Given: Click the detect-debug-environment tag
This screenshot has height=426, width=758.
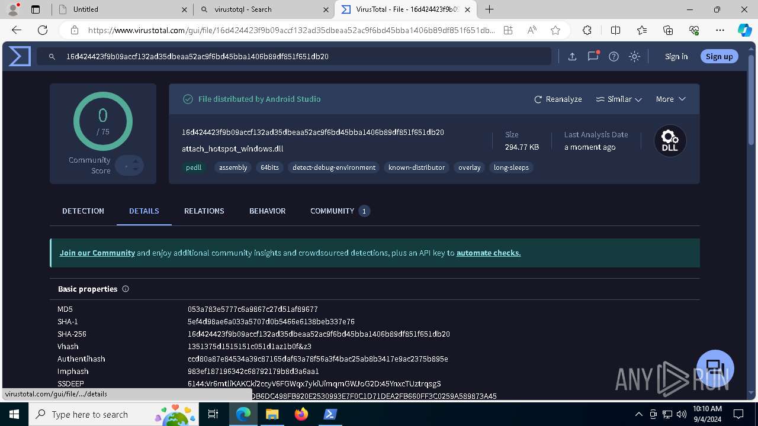Looking at the screenshot, I should [334, 167].
